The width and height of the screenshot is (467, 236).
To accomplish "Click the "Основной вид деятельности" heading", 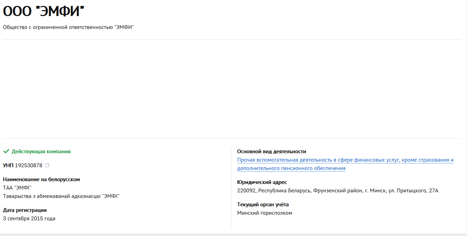I will coord(271,152).
